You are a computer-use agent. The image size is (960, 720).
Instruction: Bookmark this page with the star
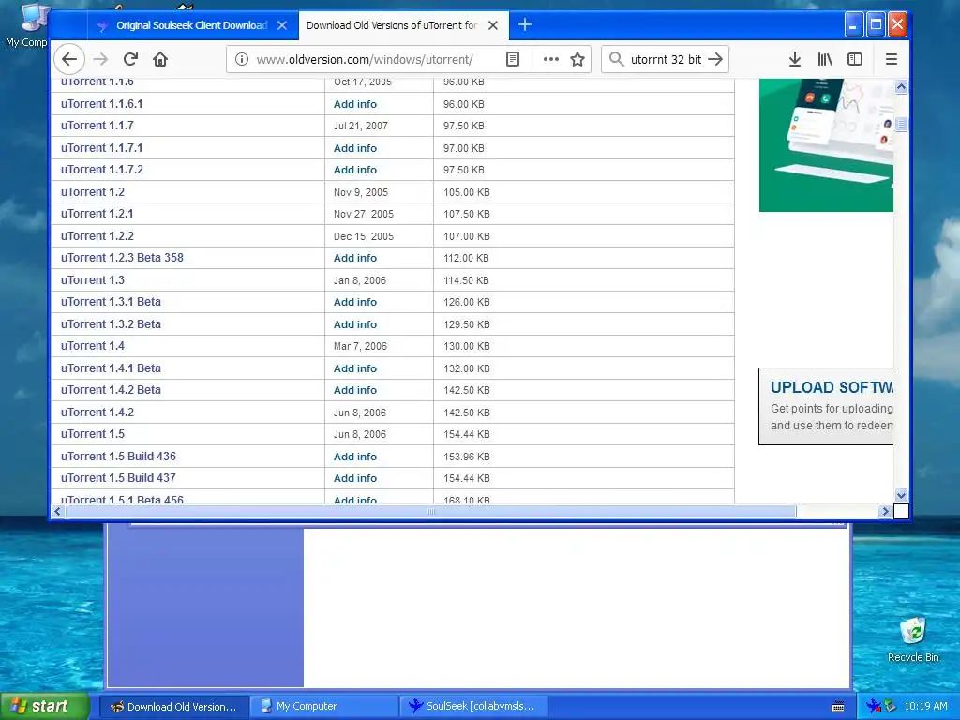577,59
